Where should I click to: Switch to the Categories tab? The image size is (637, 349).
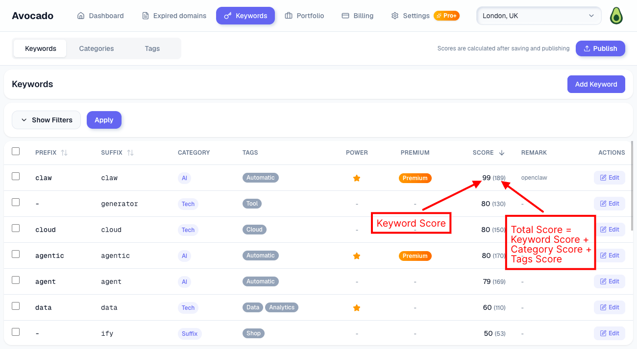click(x=97, y=48)
